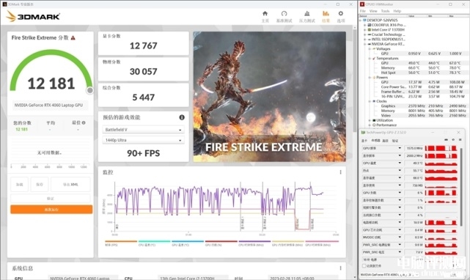Click the graphics score 12 767 value
The height and width of the screenshot is (280, 470).
[143, 45]
